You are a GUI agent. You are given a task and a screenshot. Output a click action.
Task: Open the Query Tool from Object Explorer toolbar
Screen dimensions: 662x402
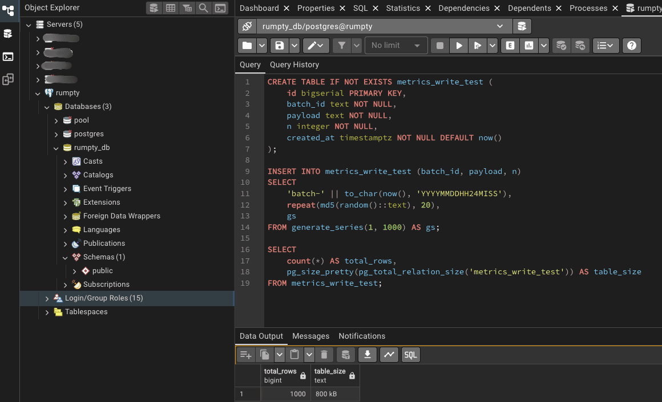tap(154, 8)
